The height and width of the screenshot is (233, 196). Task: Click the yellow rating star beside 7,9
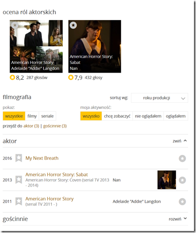coord(71,78)
